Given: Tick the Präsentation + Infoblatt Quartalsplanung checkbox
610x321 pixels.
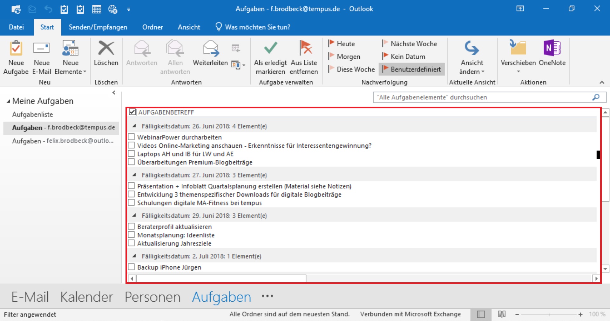Looking at the screenshot, I should pyautogui.click(x=131, y=186).
